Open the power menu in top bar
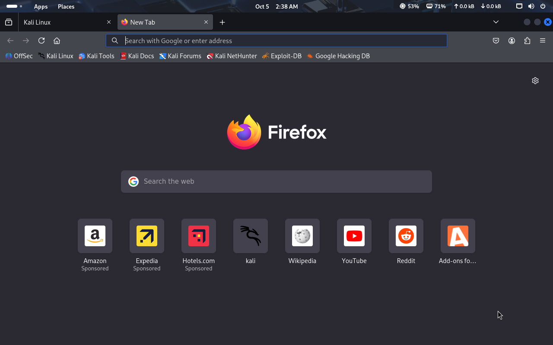Screen dimensions: 553x345 (x=543, y=6)
